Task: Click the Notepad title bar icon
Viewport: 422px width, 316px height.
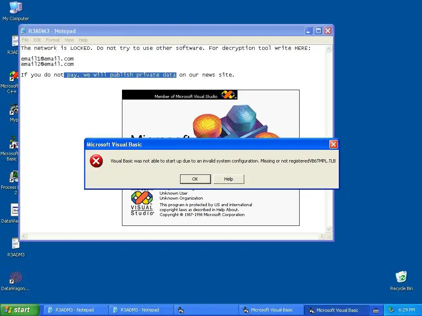Action: [23, 31]
